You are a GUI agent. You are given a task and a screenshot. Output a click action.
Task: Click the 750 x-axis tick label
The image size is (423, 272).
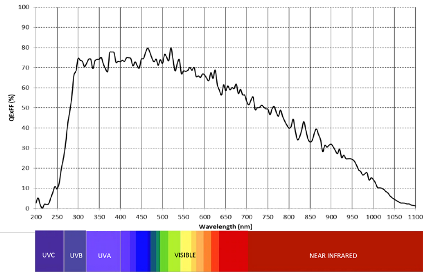[x=267, y=216]
